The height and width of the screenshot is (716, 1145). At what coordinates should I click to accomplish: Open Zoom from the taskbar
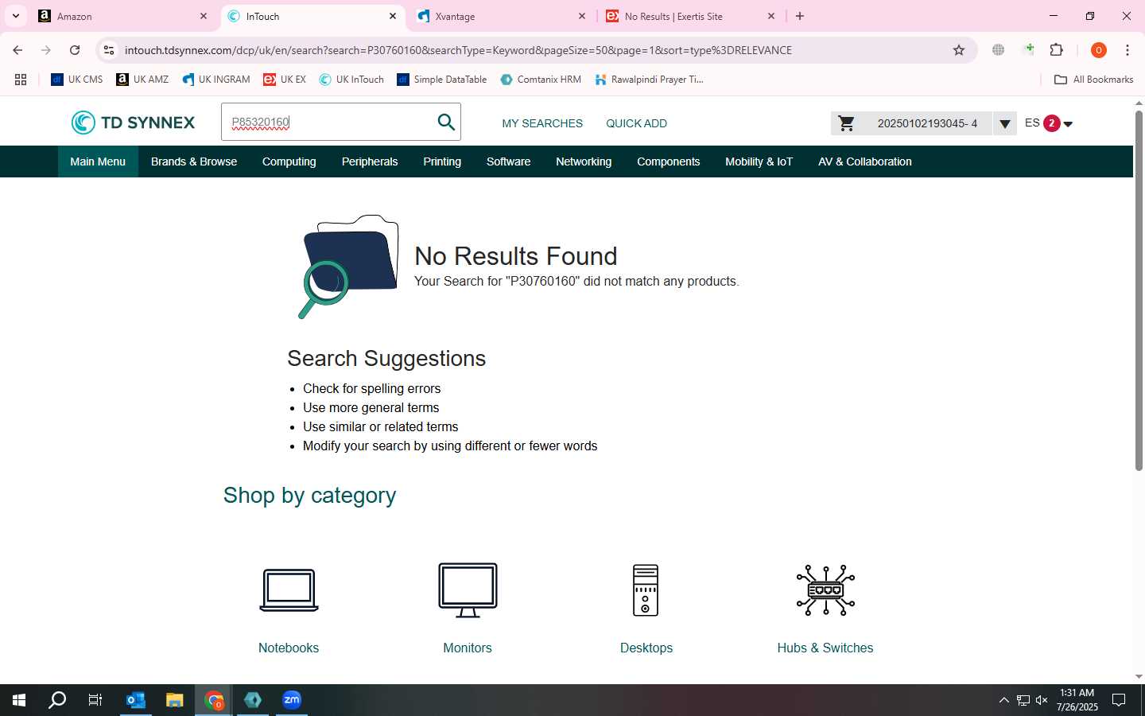tap(292, 700)
